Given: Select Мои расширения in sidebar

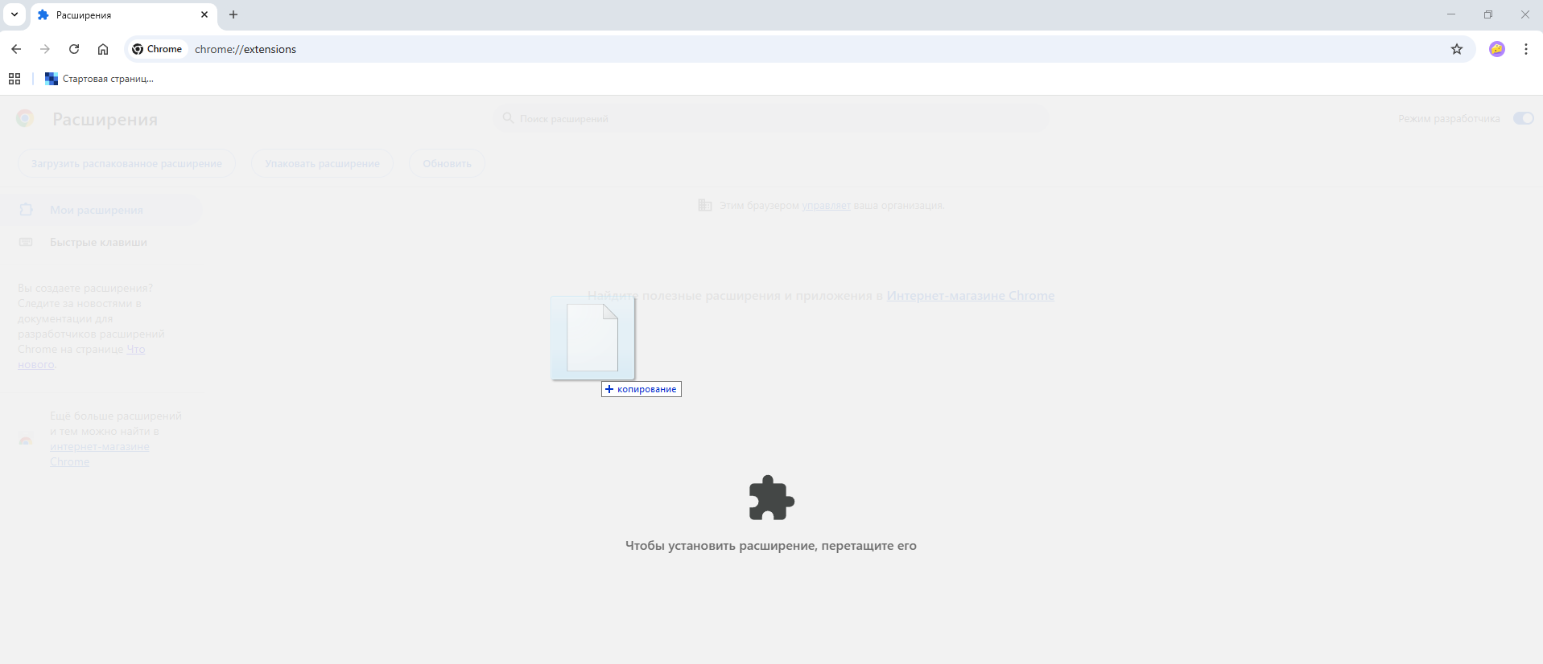Looking at the screenshot, I should [x=97, y=210].
